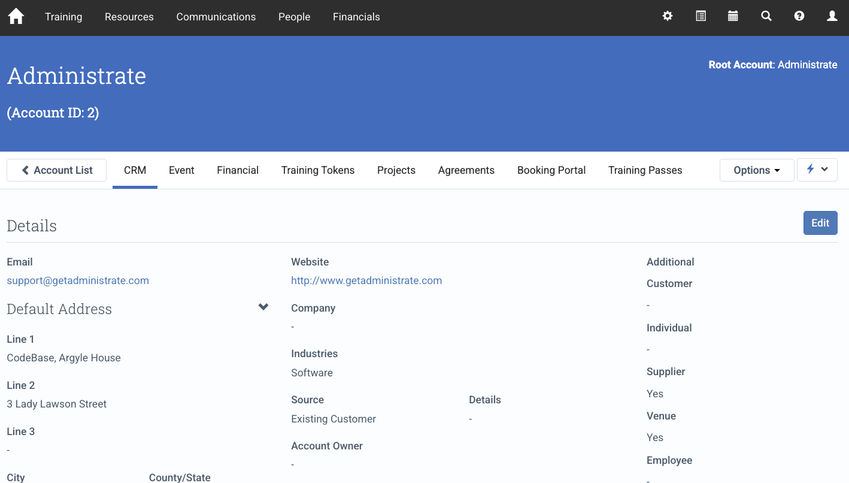Click the search magnifier icon
Image resolution: width=849 pixels, height=483 pixels.
click(766, 17)
